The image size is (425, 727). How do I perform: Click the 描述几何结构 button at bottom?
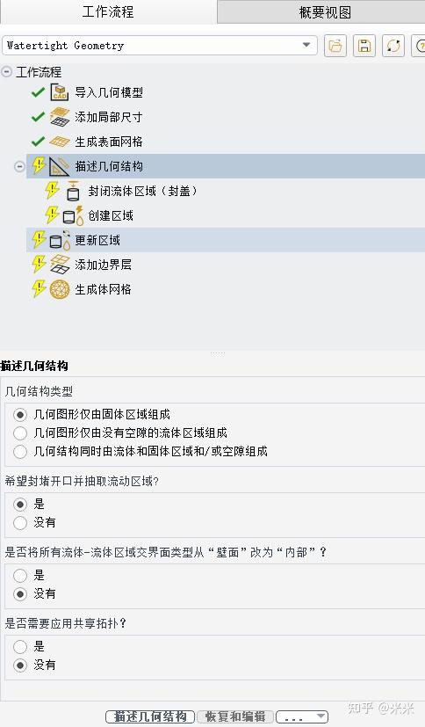(150, 716)
